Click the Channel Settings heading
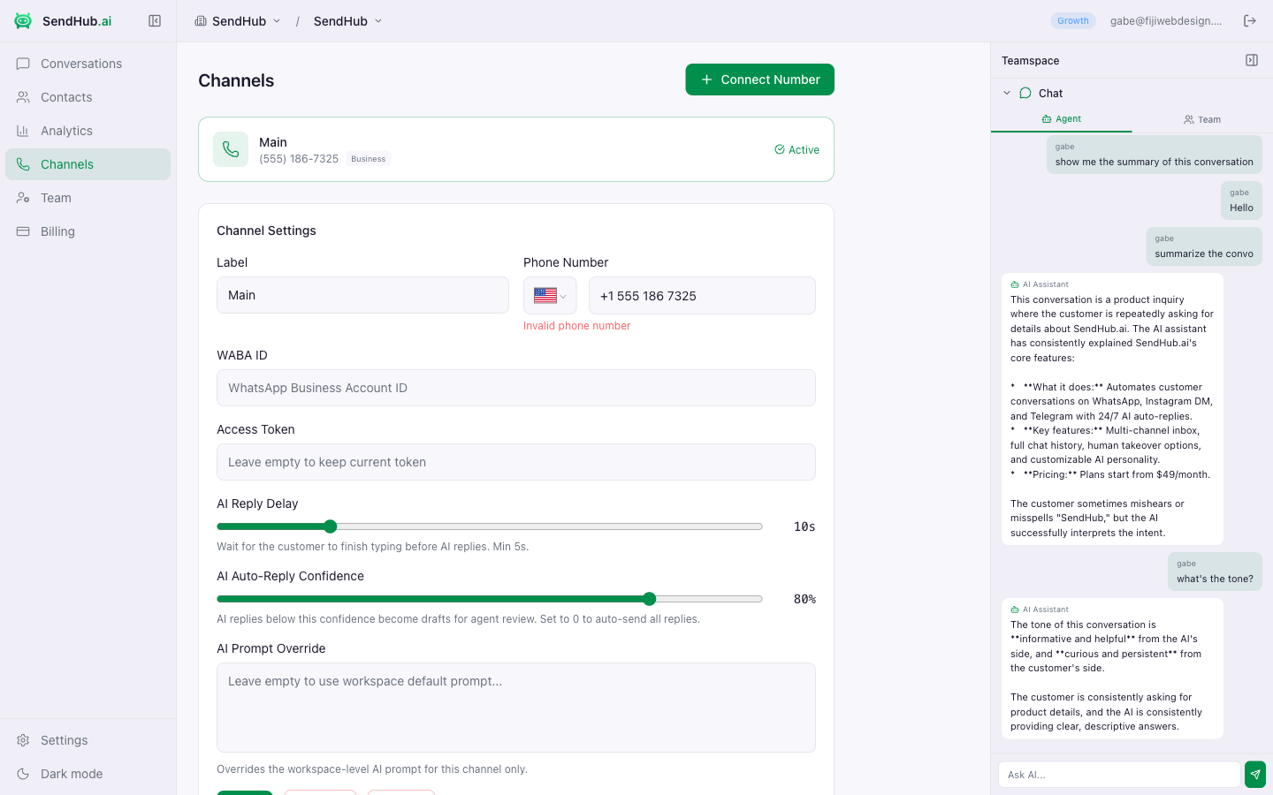The width and height of the screenshot is (1273, 795). point(266,231)
